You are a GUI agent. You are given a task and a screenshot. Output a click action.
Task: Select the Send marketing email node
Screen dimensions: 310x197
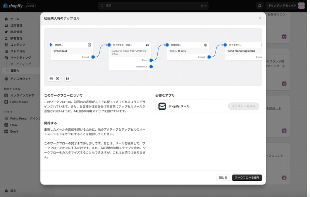coord(244,51)
